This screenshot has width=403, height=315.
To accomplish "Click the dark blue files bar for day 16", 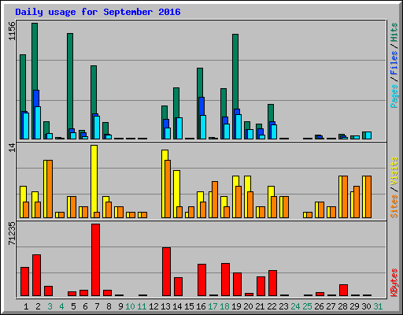I will tap(201, 106).
